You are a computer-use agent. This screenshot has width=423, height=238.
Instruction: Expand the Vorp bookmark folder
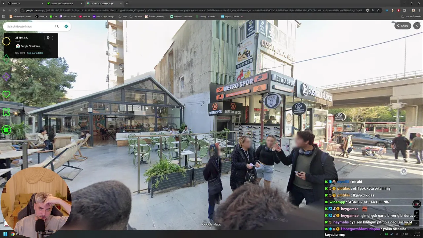pyautogui.click(x=123, y=16)
